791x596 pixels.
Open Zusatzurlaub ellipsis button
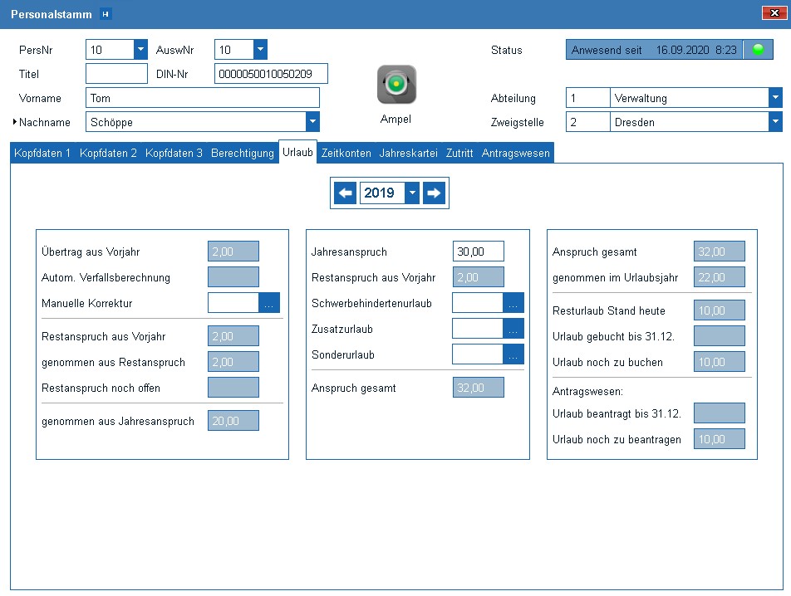(513, 329)
